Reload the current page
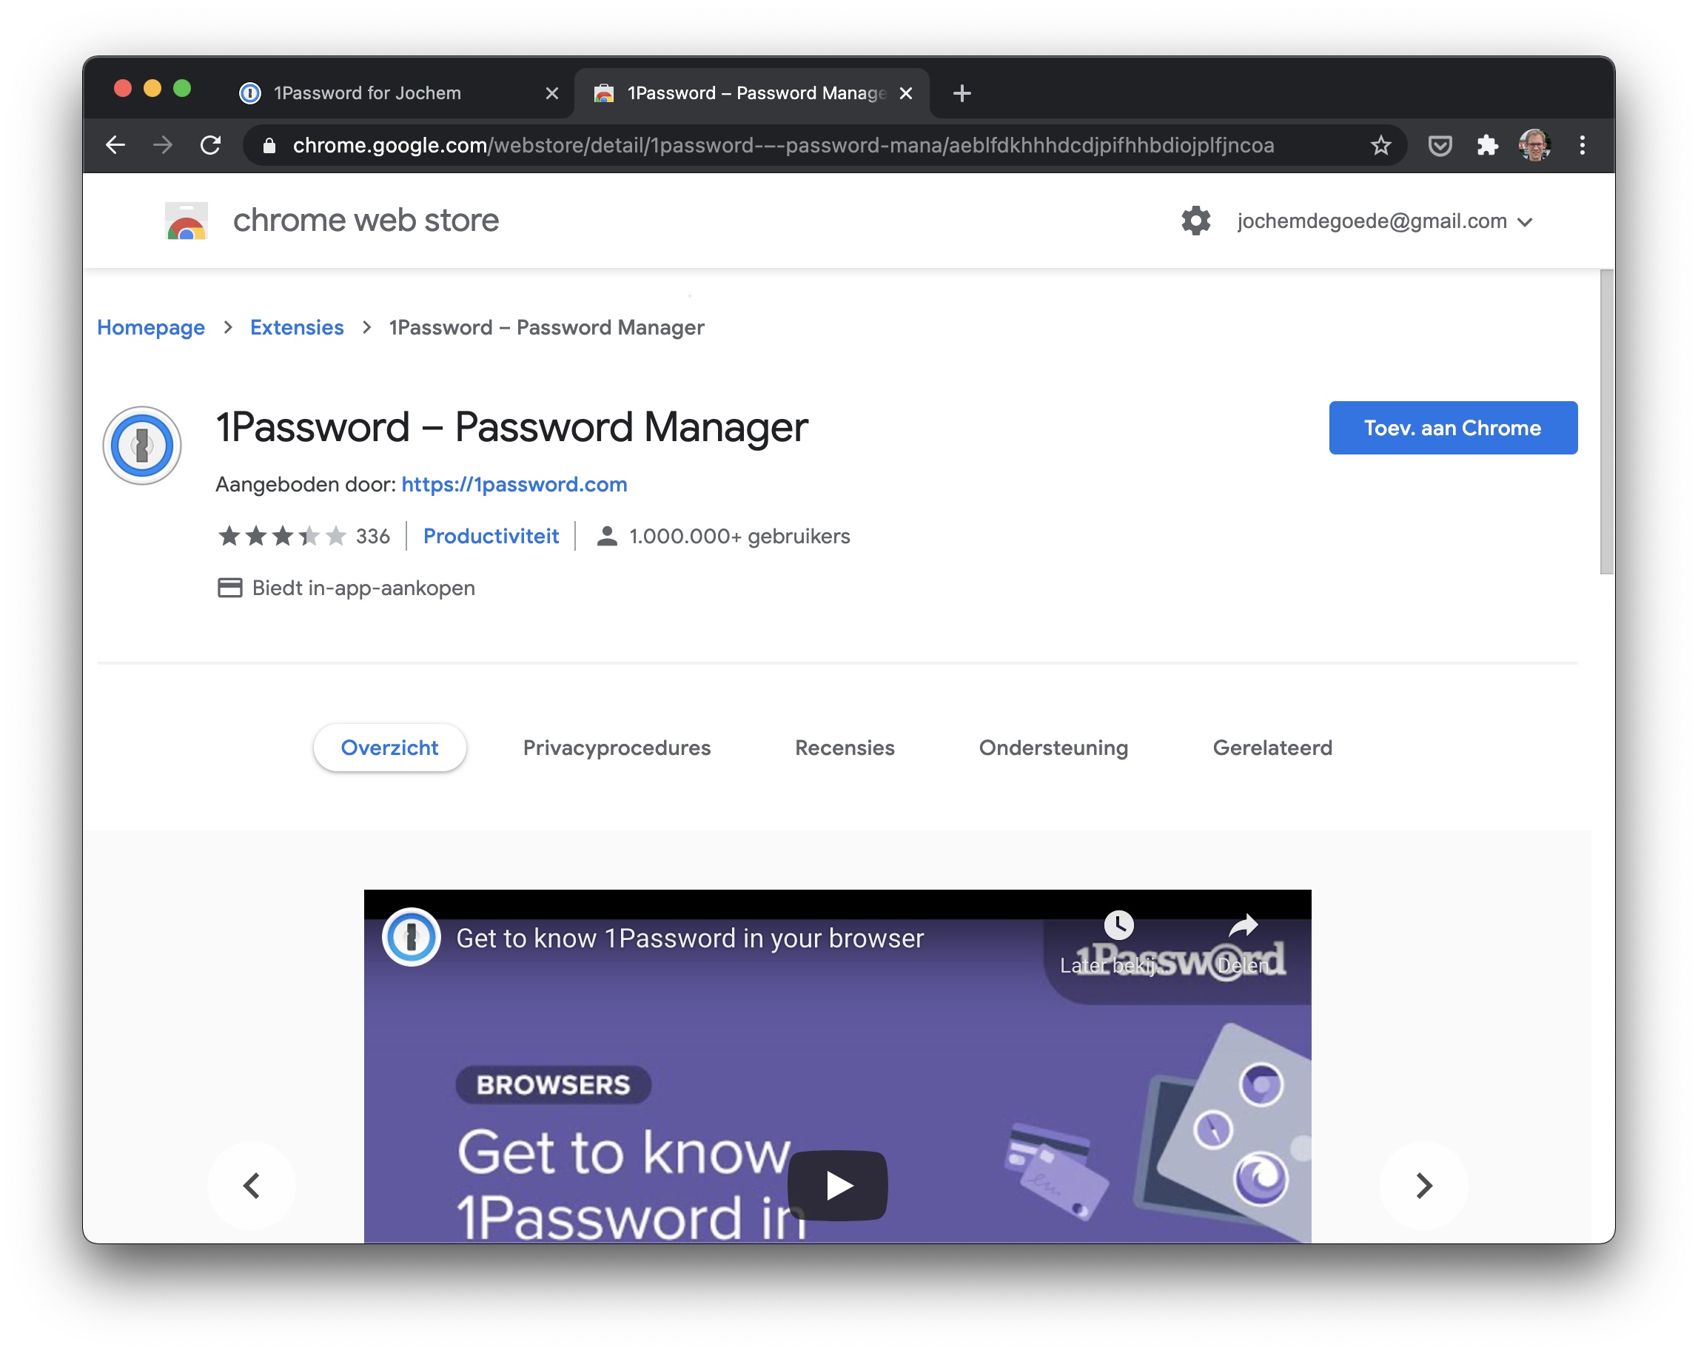This screenshot has height=1353, width=1698. pyautogui.click(x=210, y=145)
